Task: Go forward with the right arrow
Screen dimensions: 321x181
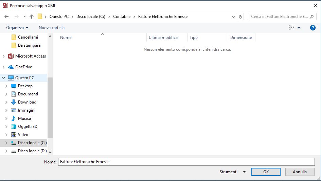Action: point(17,17)
